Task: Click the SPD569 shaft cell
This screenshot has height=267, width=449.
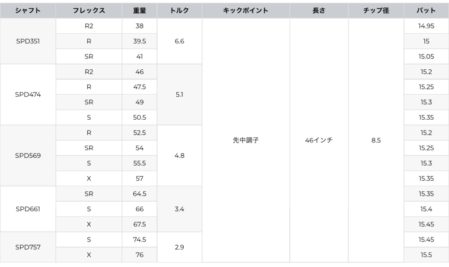Action: 28,155
